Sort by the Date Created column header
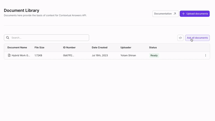215x121 pixels. [99, 48]
